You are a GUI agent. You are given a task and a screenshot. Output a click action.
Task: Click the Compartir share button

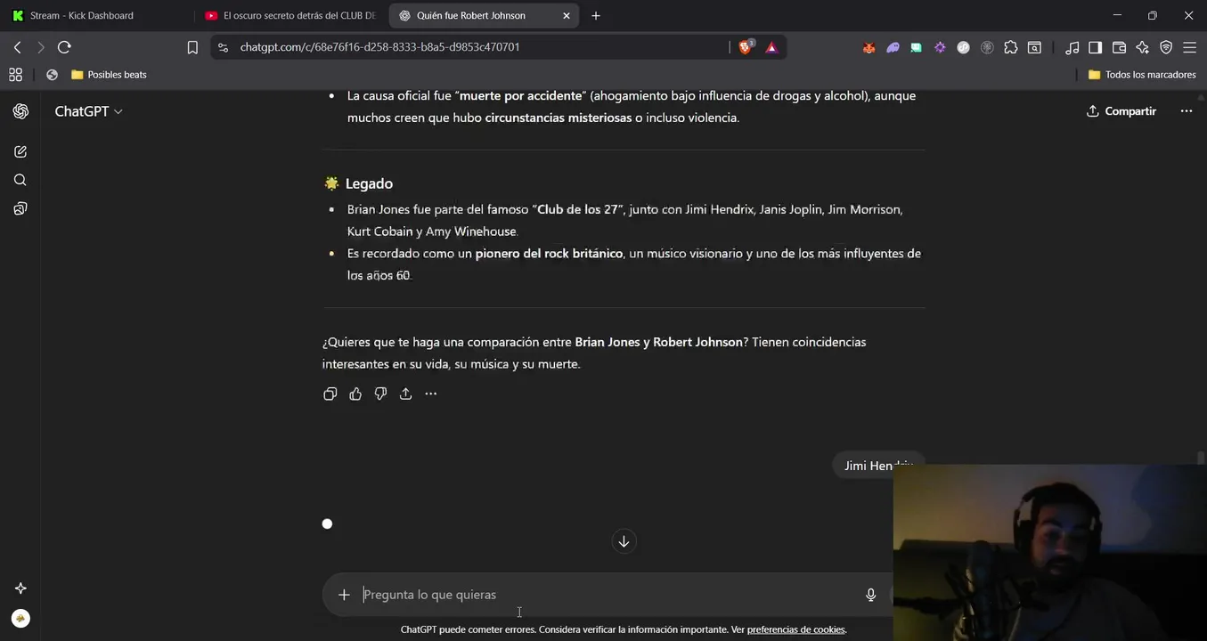(1121, 111)
